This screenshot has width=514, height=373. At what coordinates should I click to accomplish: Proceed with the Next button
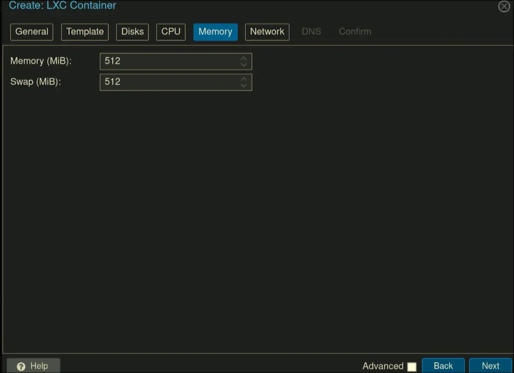[x=490, y=366]
